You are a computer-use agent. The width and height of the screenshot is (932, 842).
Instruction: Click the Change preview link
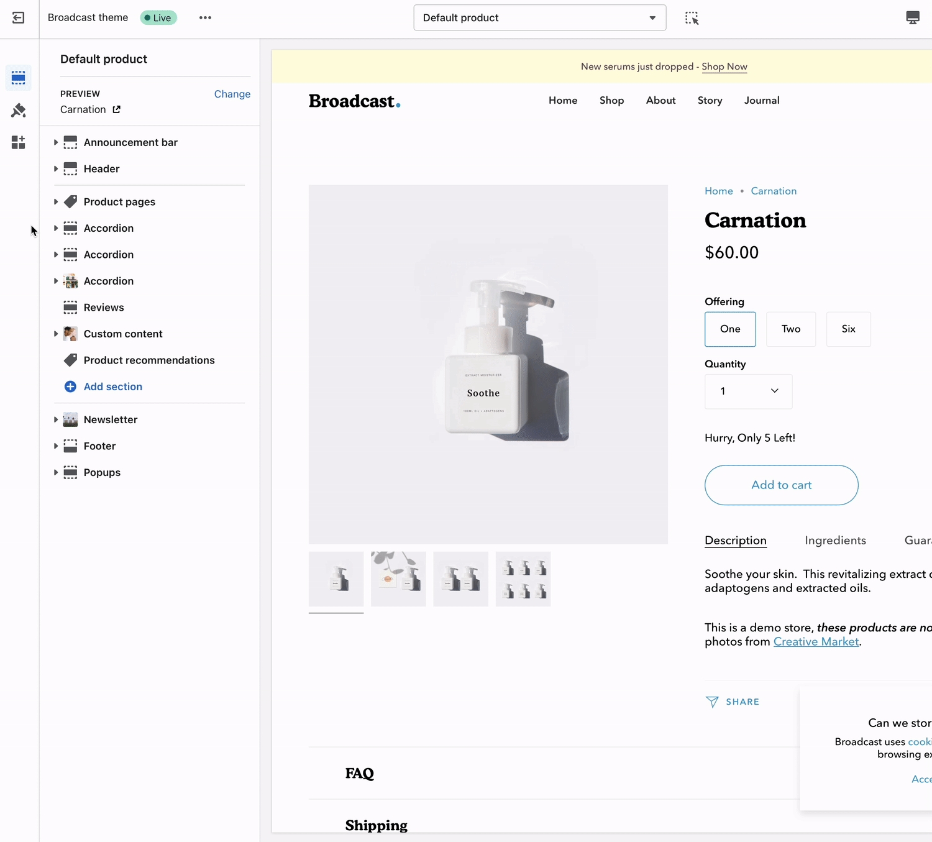(232, 94)
